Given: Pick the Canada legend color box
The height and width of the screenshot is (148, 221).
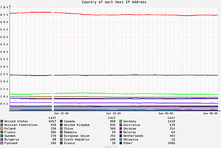Looking at the screenshot, I should tap(61, 121).
